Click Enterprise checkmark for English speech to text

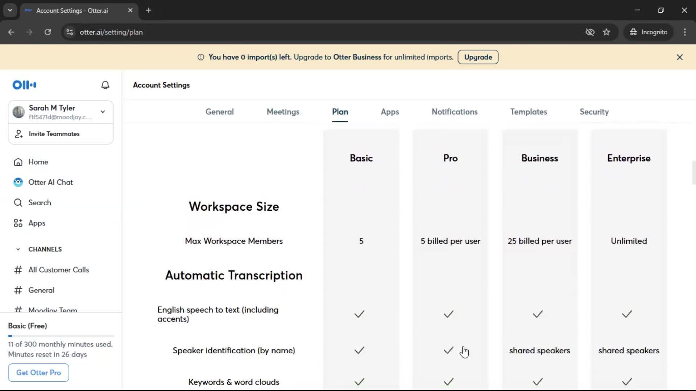click(627, 314)
